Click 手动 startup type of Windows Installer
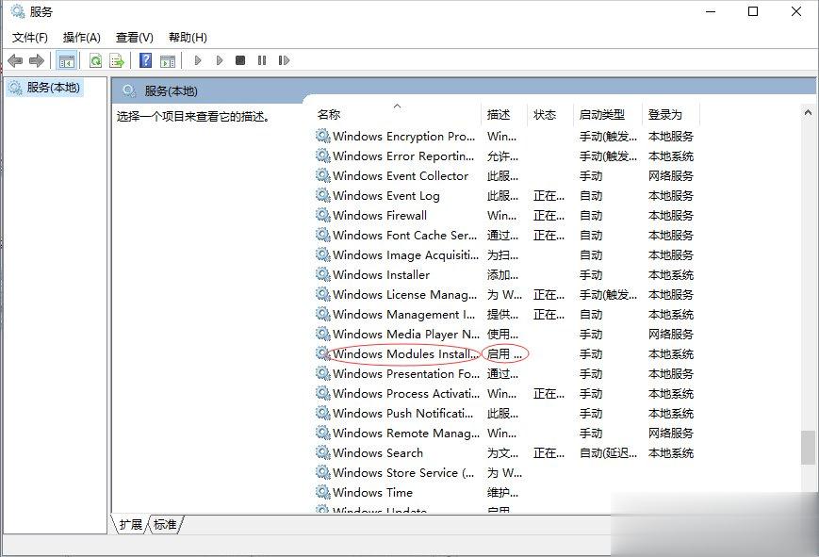Viewport: 819px width, 557px height. pyautogui.click(x=591, y=275)
